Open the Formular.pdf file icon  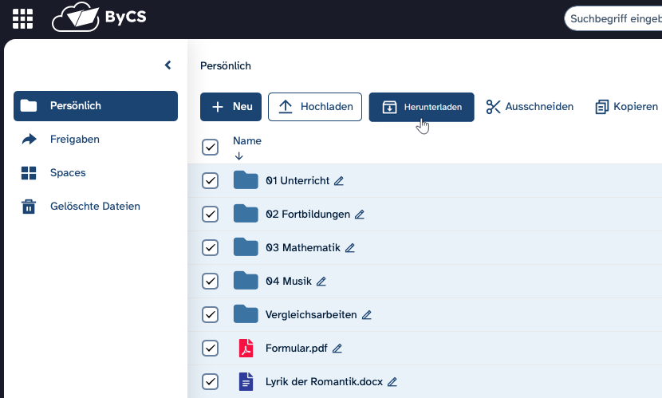(246, 348)
